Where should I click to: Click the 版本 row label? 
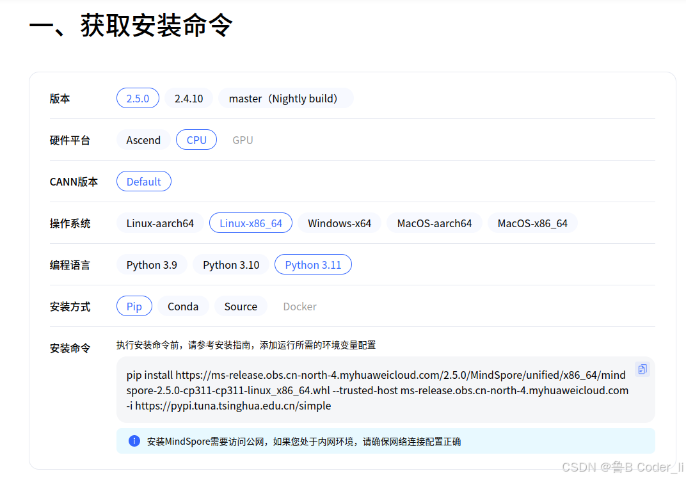[60, 99]
